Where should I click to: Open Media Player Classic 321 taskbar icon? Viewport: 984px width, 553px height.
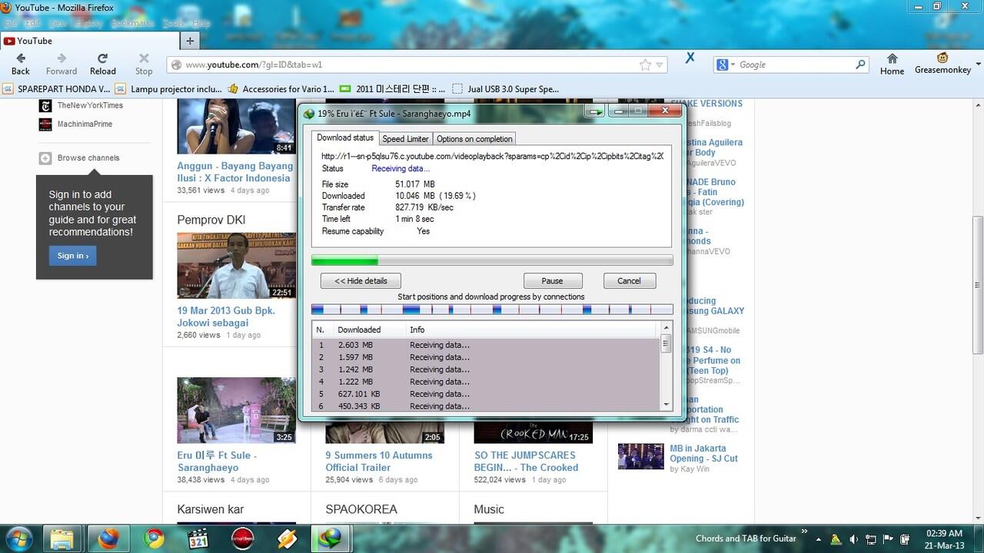[x=198, y=539]
